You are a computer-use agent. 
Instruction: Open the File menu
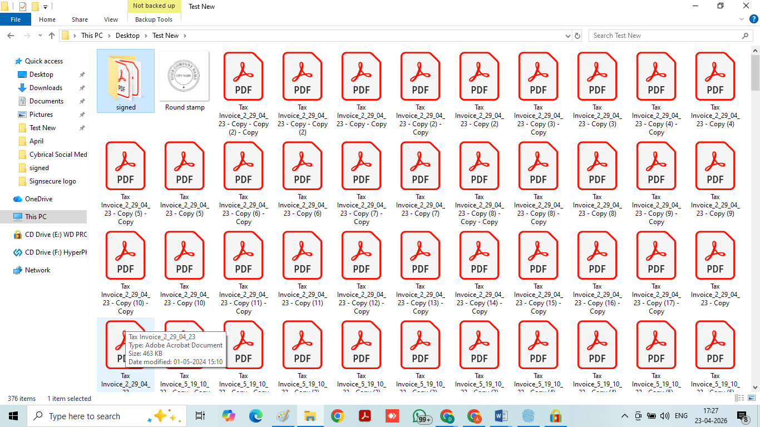point(16,19)
